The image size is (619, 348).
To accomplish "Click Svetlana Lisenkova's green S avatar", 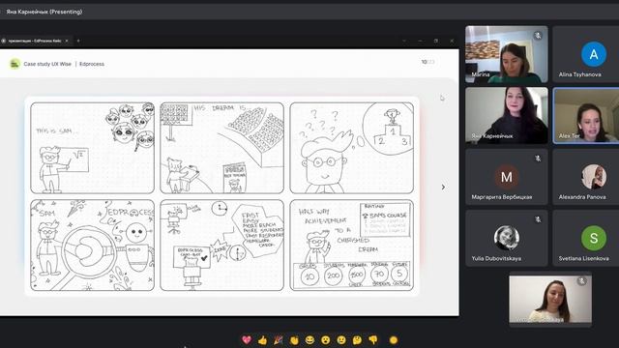I will 594,238.
